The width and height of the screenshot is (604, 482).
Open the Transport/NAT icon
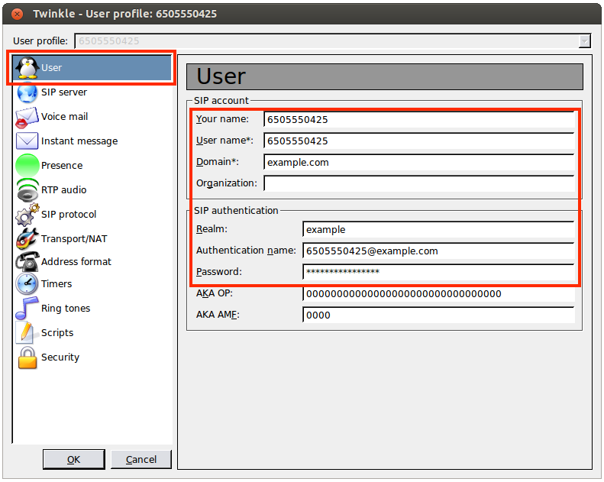pos(27,239)
